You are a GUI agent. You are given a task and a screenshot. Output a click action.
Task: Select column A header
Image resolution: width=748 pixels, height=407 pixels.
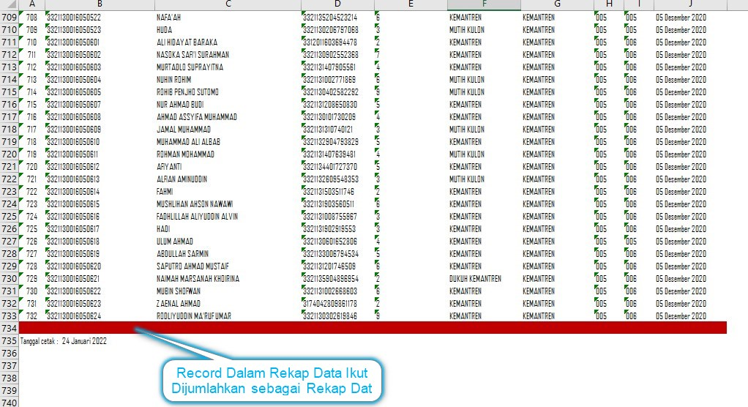(x=32, y=5)
